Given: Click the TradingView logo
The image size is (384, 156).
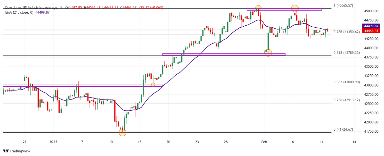Looking at the screenshot, I should (x=16, y=151).
